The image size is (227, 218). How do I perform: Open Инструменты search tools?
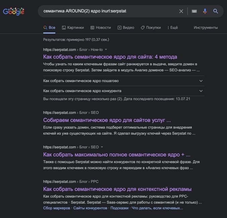coord(206,27)
